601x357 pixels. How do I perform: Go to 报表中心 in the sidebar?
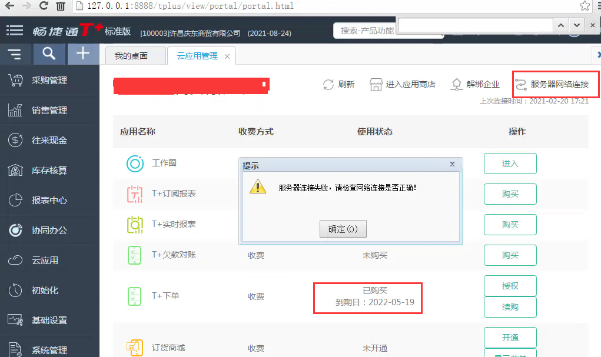coord(49,200)
